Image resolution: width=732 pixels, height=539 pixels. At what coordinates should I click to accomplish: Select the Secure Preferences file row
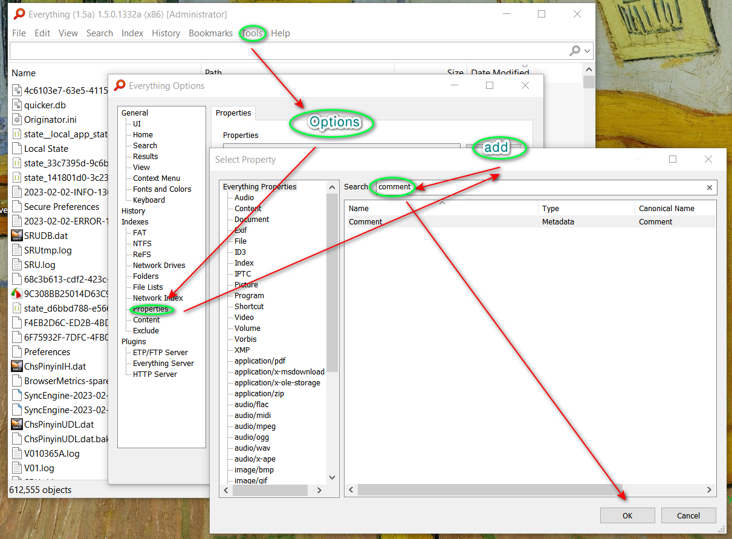pos(62,207)
